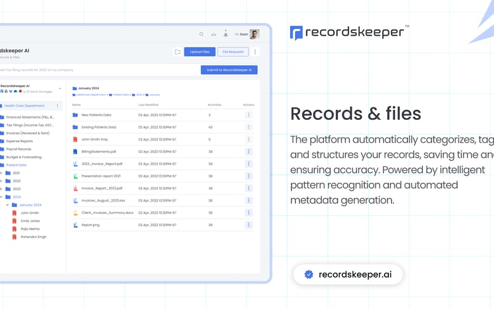Click John Smith Xray file icon
This screenshot has height=309, width=494.
pyautogui.click(x=75, y=140)
